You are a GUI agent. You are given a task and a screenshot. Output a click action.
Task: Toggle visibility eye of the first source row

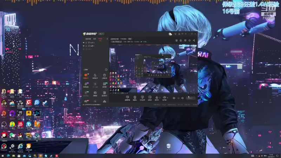84,42
